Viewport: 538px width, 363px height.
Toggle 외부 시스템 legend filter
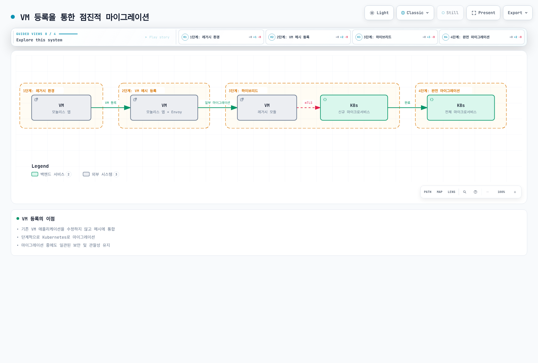coord(101,174)
